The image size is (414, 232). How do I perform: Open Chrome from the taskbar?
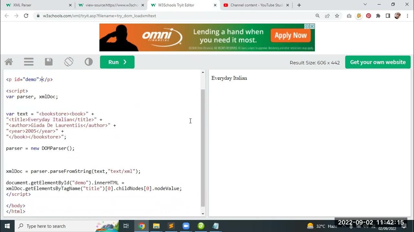141,226
